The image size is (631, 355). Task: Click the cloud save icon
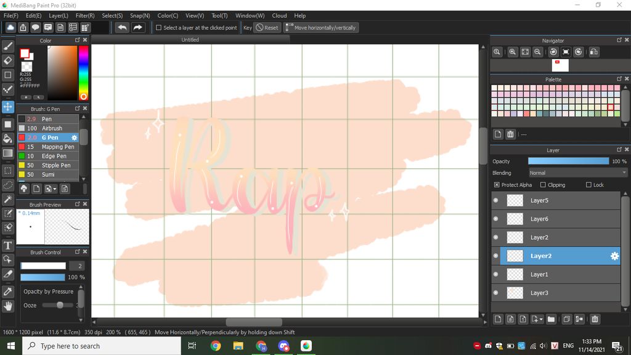click(x=10, y=27)
